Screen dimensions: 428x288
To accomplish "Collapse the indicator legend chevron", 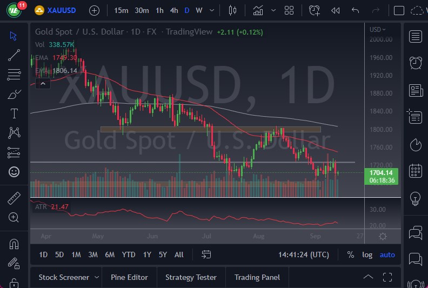I will coord(43,83).
